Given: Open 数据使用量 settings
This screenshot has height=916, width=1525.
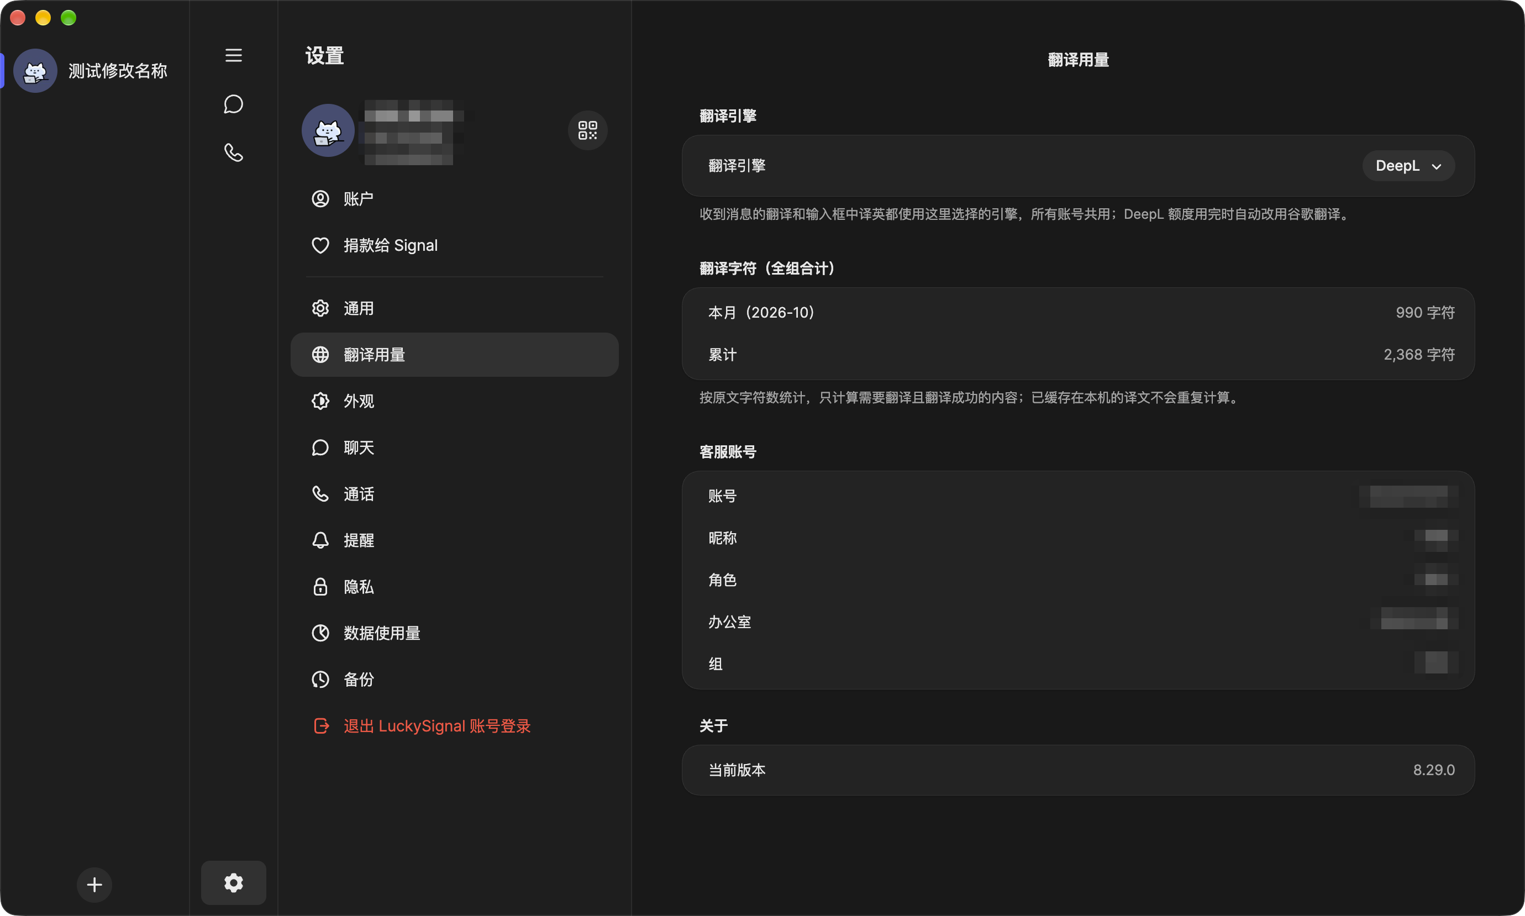Looking at the screenshot, I should click(x=454, y=633).
